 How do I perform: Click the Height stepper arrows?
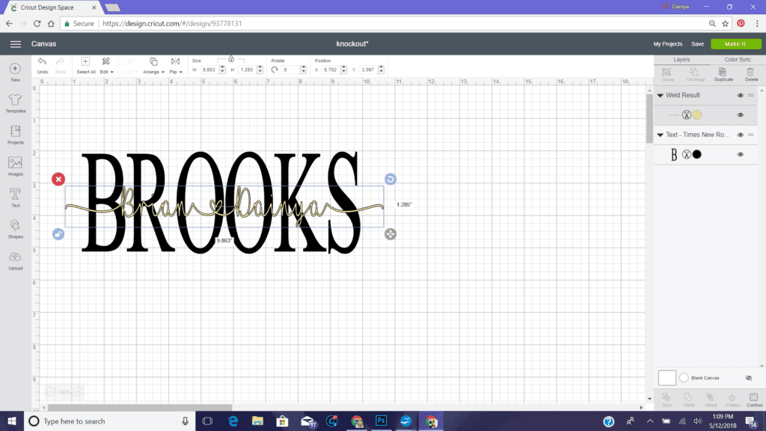(260, 70)
